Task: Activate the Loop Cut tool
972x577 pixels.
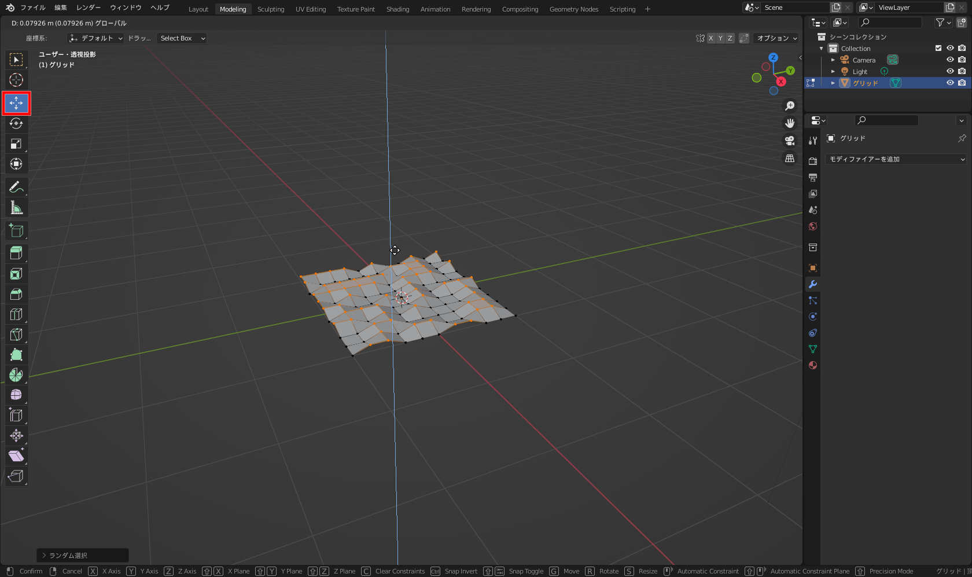Action: 16,314
